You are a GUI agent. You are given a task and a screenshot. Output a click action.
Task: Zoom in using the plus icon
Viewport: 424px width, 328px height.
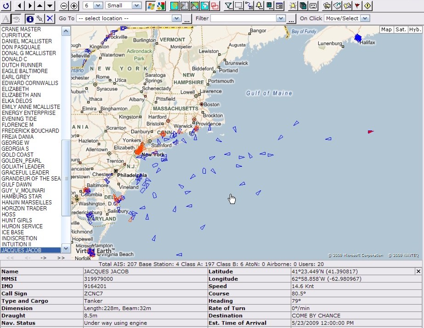(74, 6)
